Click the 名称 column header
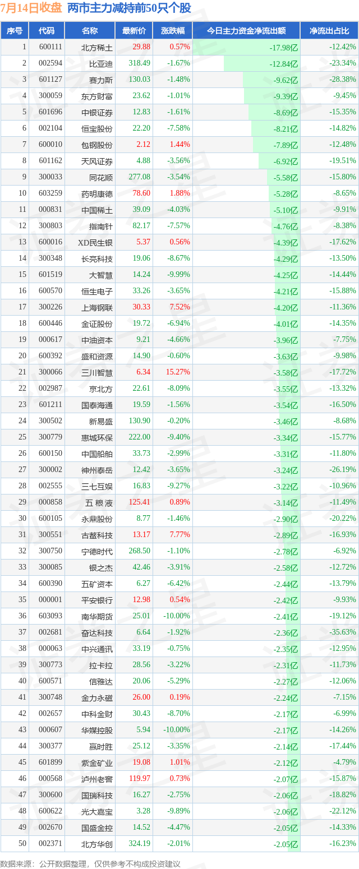Viewport: 359px width, 869px height. (90, 31)
